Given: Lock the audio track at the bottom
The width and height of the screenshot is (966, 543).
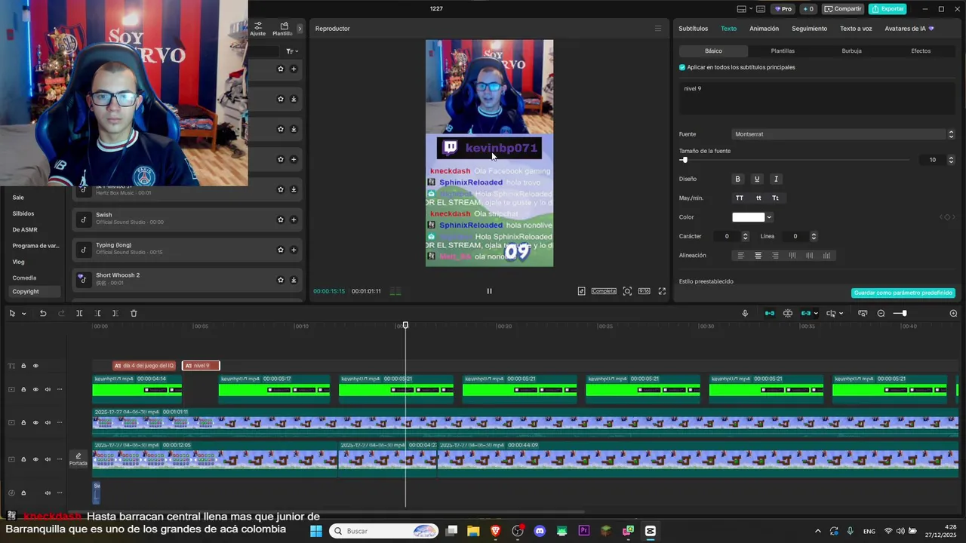Looking at the screenshot, I should 23,492.
